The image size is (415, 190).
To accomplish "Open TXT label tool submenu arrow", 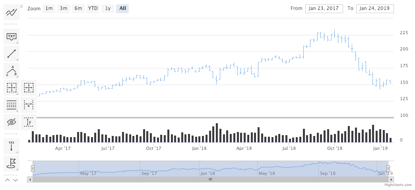I will pyautogui.click(x=17, y=43).
